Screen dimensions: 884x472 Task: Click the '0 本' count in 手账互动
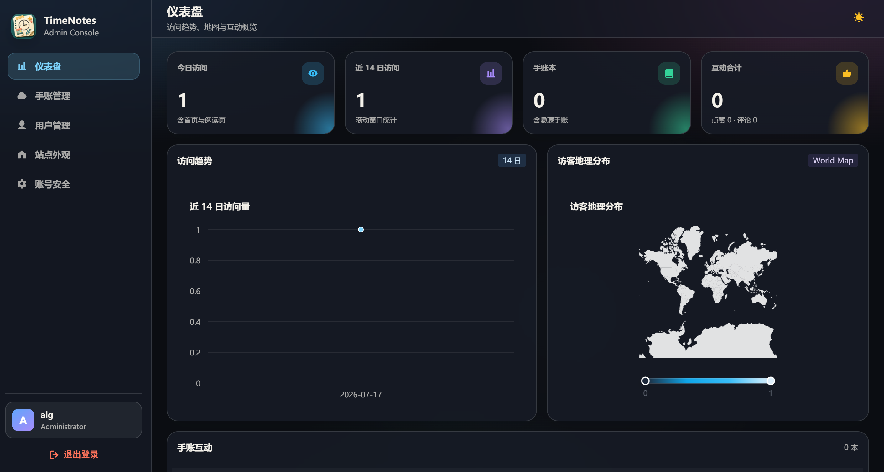(x=851, y=447)
